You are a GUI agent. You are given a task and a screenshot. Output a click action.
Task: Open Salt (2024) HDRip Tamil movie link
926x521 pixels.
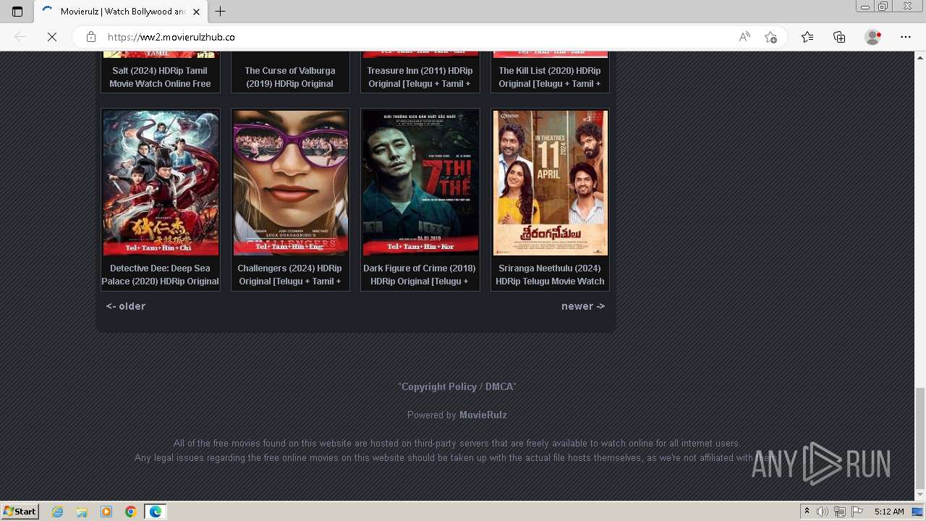(160, 77)
